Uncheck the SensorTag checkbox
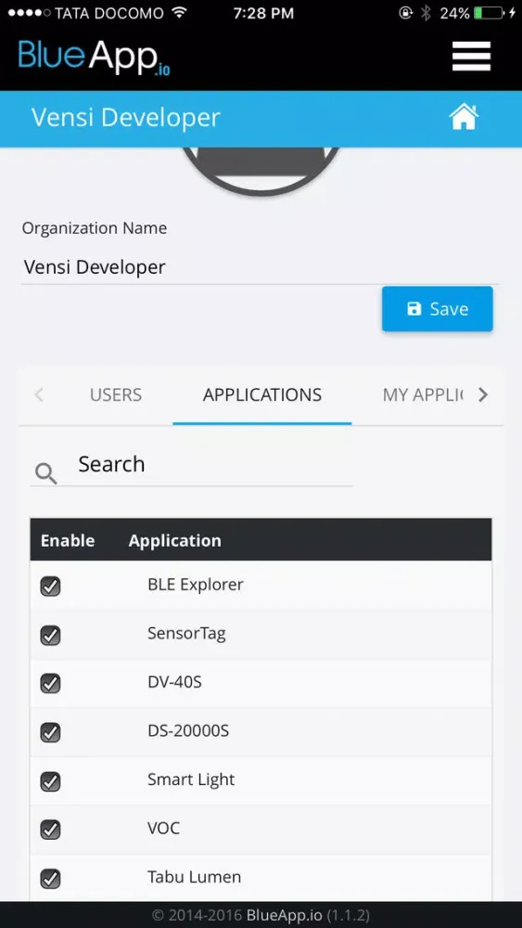522x928 pixels. point(50,635)
